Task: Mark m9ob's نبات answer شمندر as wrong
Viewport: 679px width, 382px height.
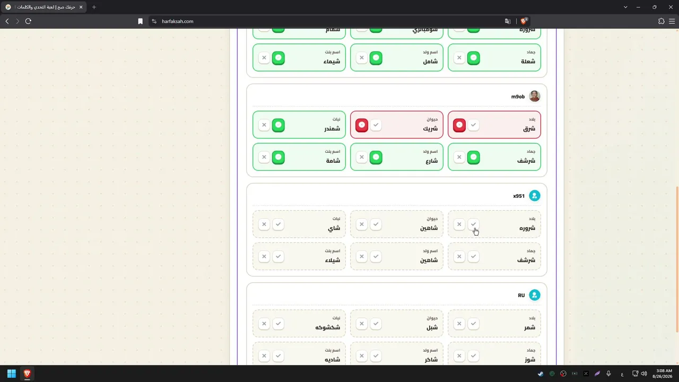Action: click(264, 125)
